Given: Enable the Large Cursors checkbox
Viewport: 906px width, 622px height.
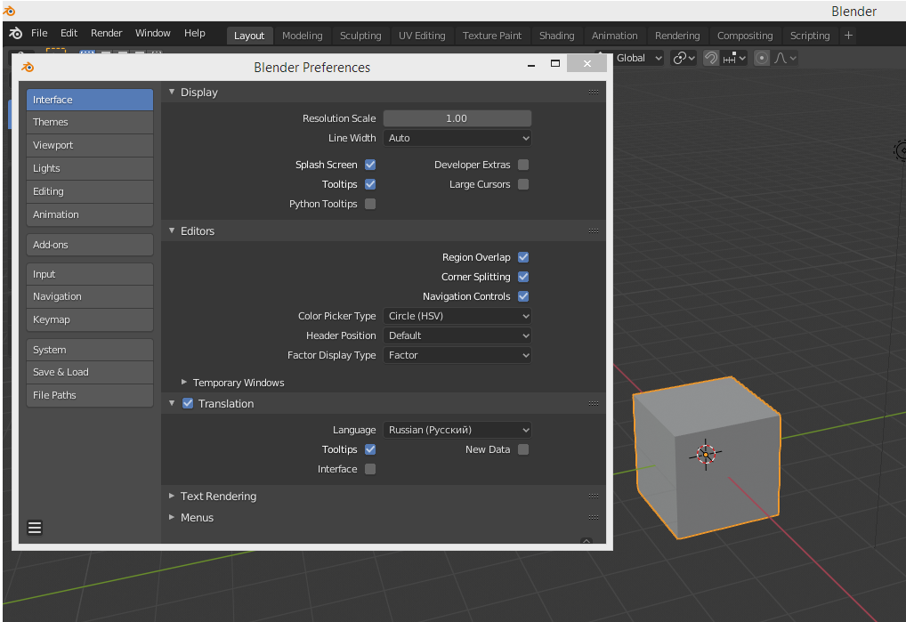Looking at the screenshot, I should pyautogui.click(x=523, y=184).
